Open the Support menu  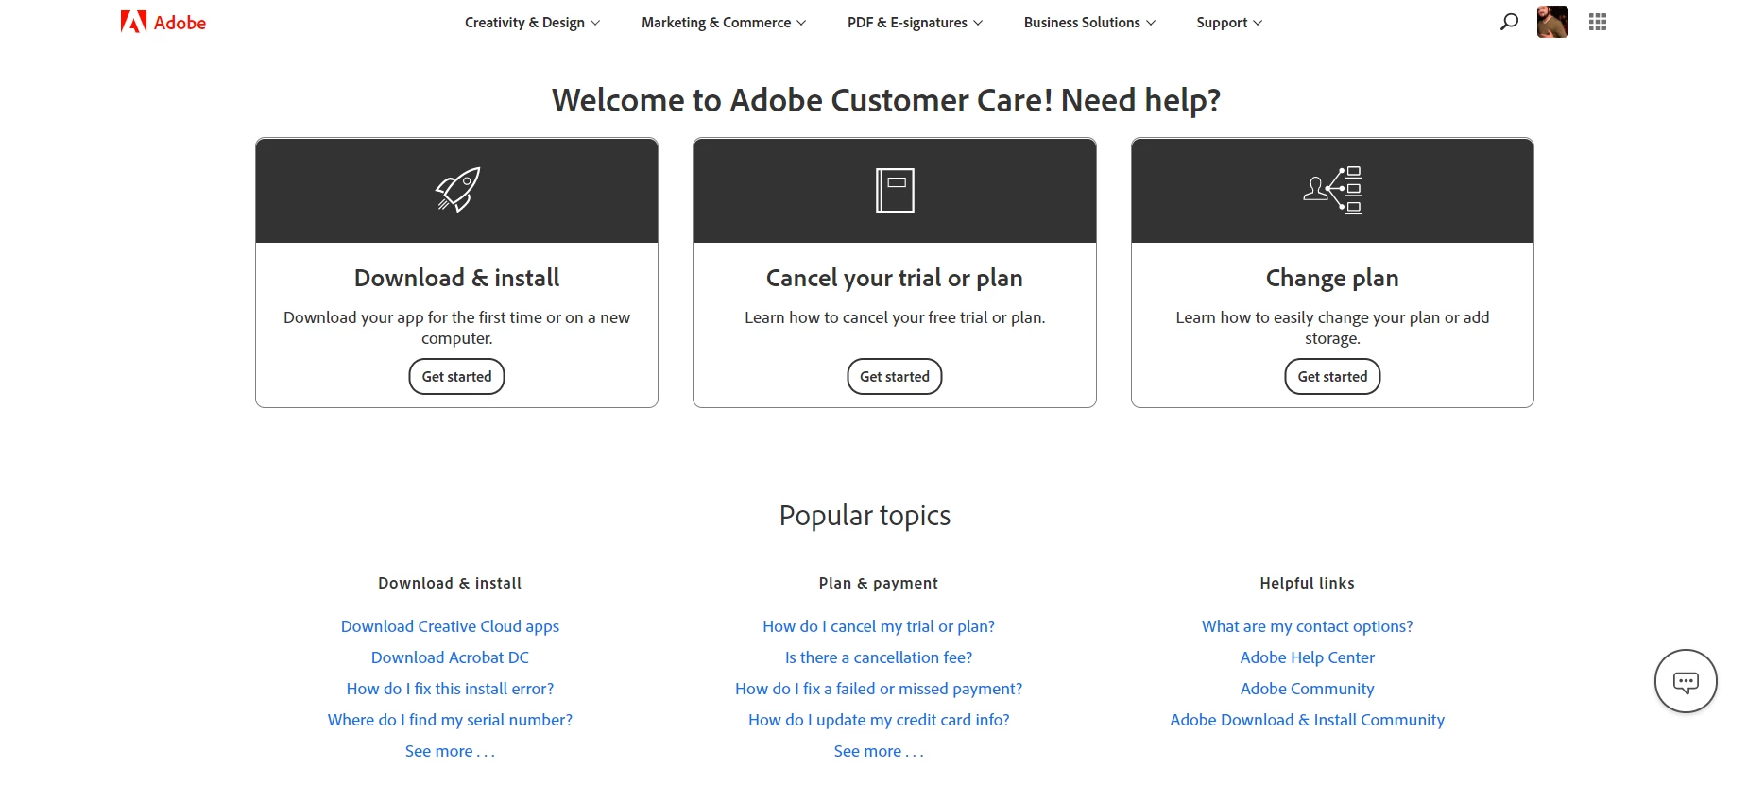1229,23
